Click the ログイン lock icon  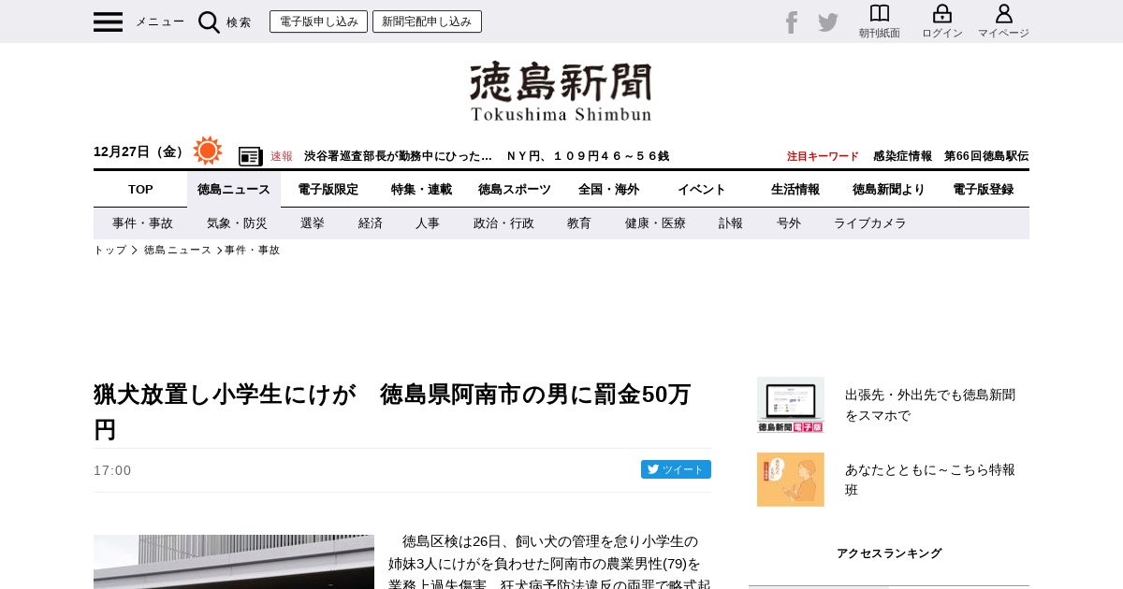(942, 14)
